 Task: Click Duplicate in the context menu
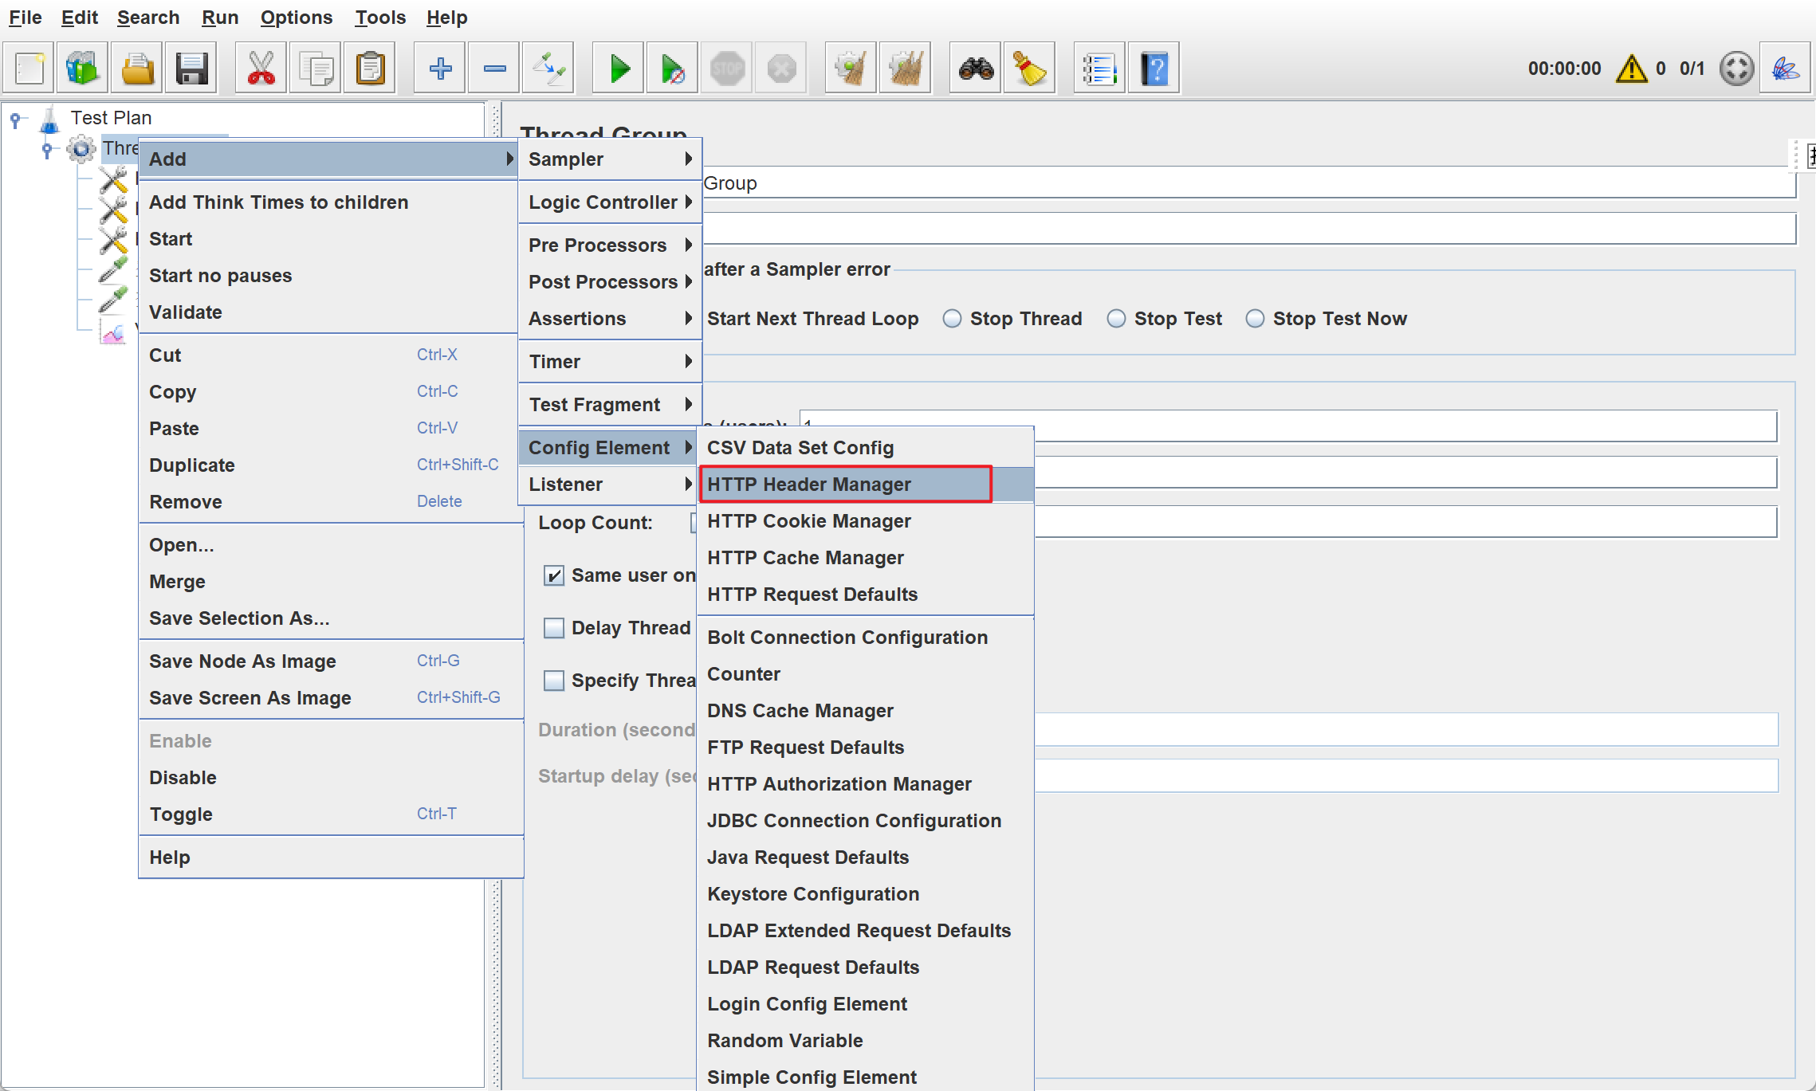click(x=192, y=465)
